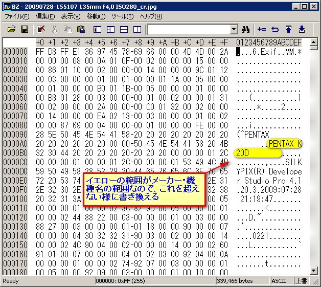Click hex byte E1 in row 000000
The width and height of the screenshot is (321, 287).
pyautogui.click(x=77, y=52)
